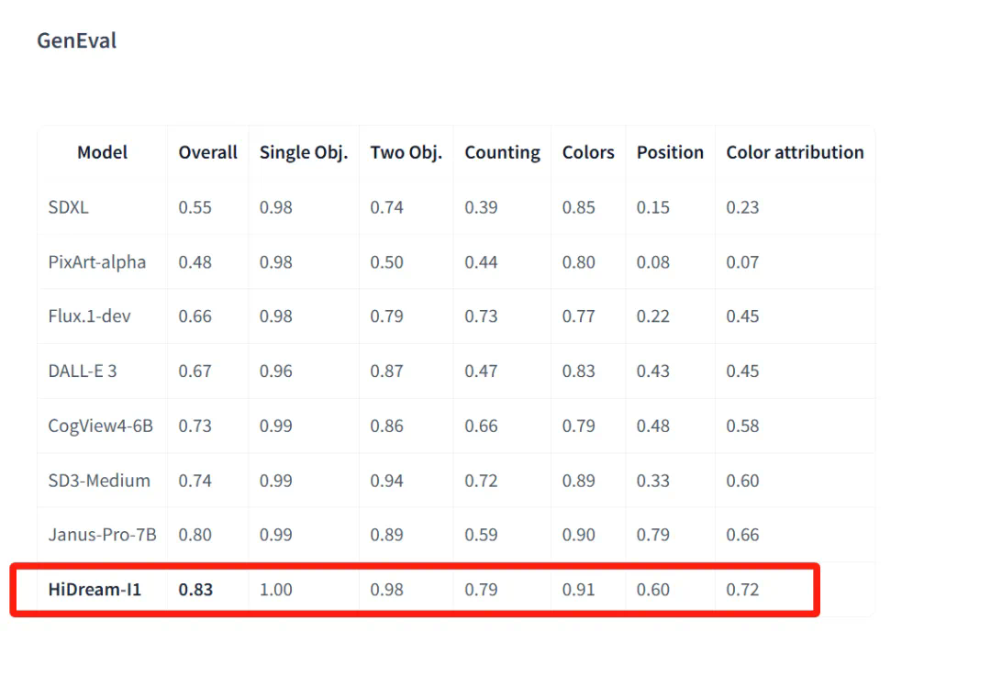Click the SDXL model name cell
The image size is (991, 687).
tap(69, 207)
